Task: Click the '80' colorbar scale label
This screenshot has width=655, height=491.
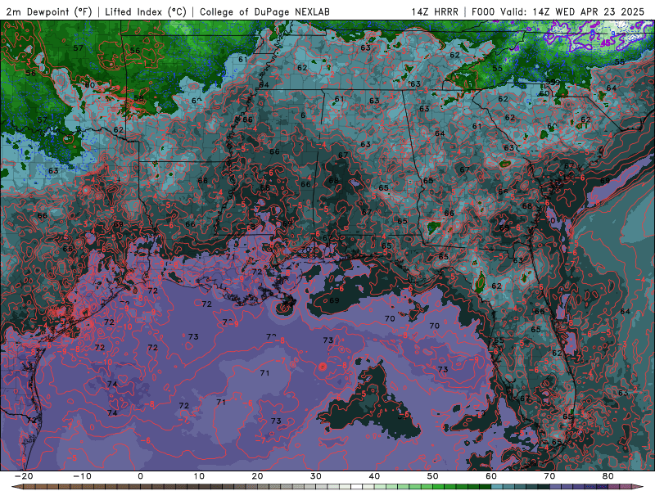Action: 608,476
